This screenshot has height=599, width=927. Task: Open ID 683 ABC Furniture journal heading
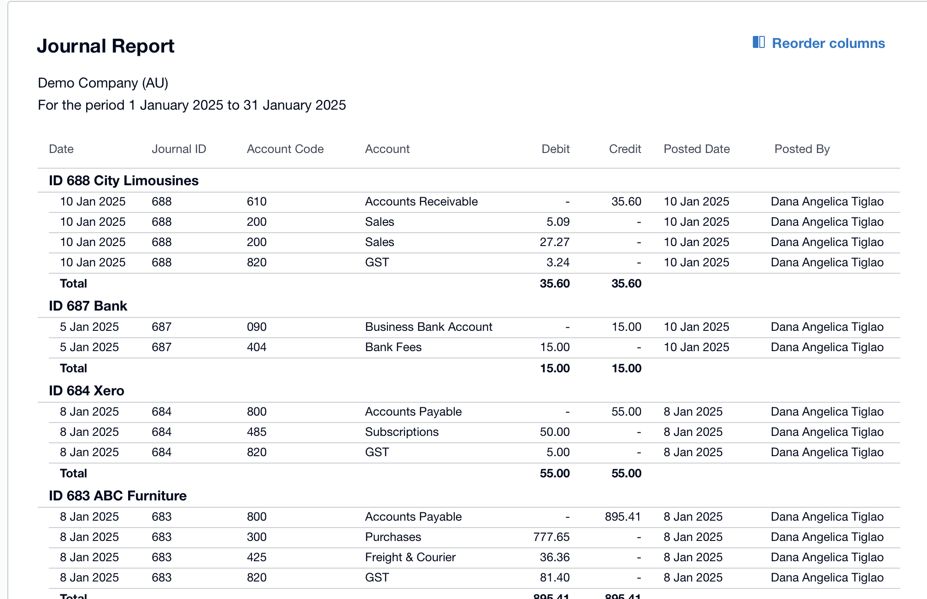point(117,496)
